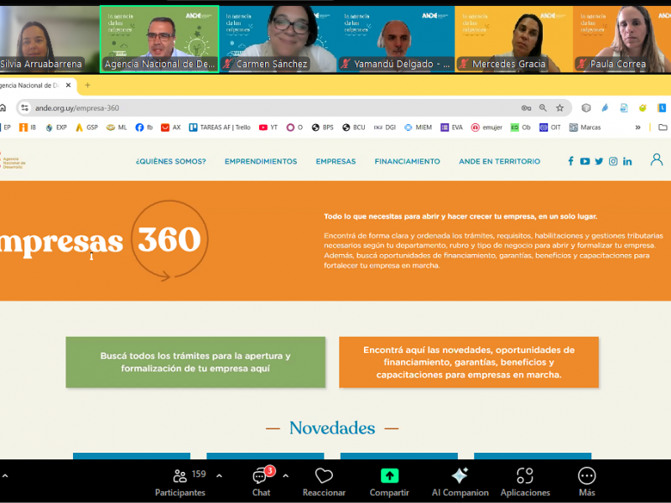This screenshot has width=671, height=503.
Task: Open ANDE's YouTube channel icon
Action: pyautogui.click(x=585, y=161)
